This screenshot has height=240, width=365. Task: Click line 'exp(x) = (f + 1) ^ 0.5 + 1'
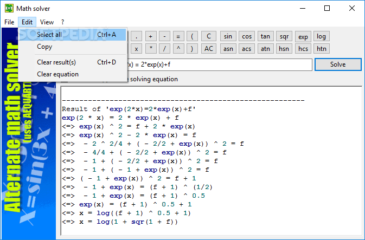(127, 205)
